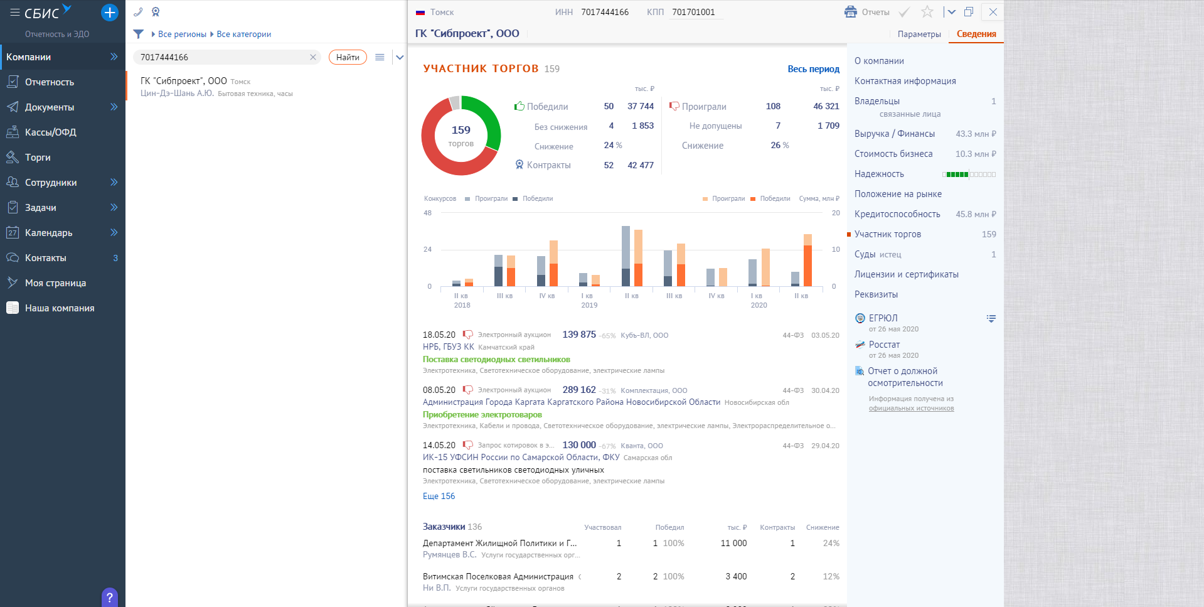The image size is (1204, 607).
Task: Switch to the Параметры tab
Action: pos(919,34)
